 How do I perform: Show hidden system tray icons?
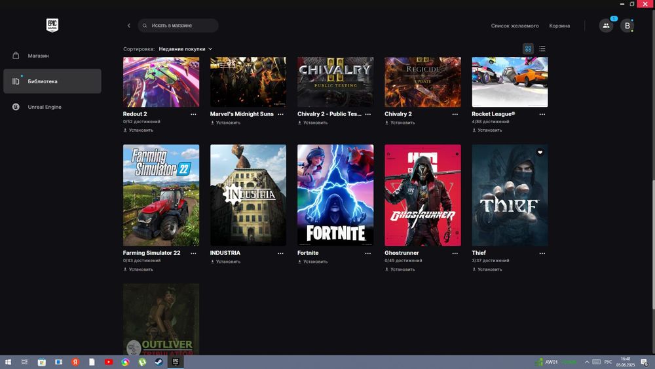click(587, 362)
